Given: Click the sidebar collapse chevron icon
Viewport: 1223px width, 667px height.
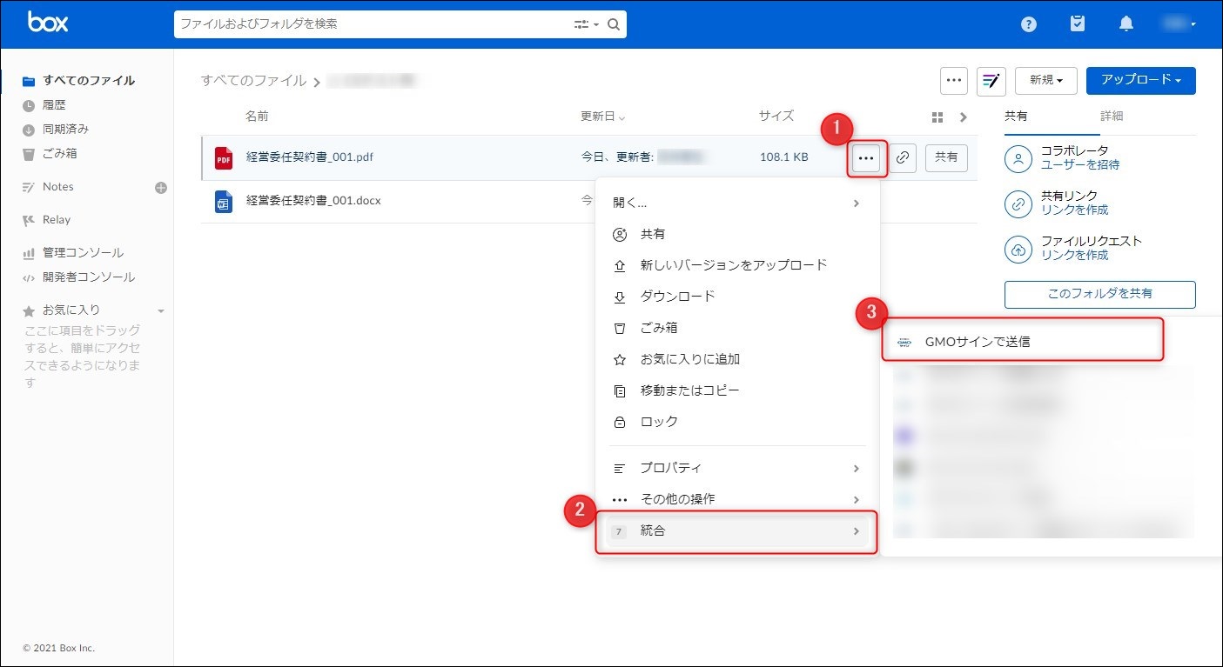Looking at the screenshot, I should [963, 117].
